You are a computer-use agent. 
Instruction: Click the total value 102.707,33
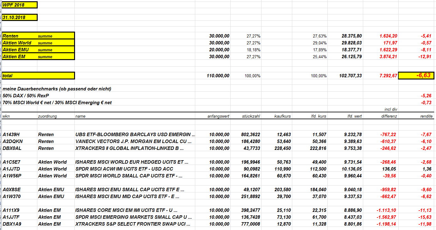point(350,76)
